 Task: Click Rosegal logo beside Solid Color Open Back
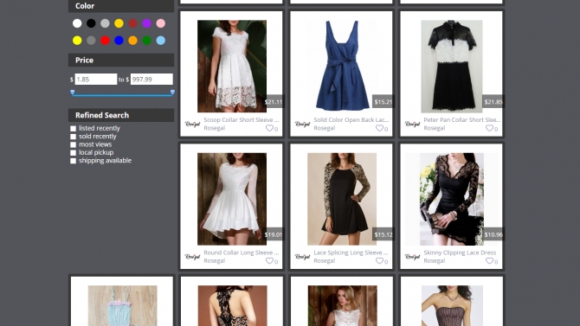(x=302, y=125)
